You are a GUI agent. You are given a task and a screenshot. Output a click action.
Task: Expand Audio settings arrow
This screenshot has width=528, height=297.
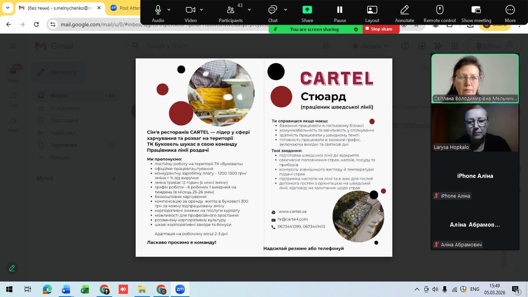(x=169, y=10)
